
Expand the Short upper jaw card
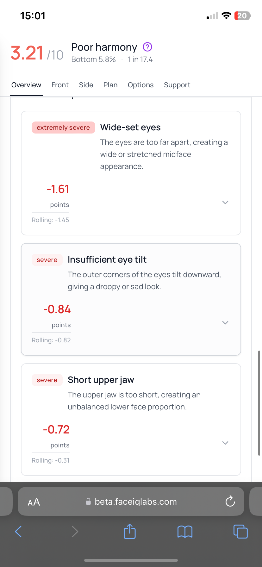(x=225, y=443)
